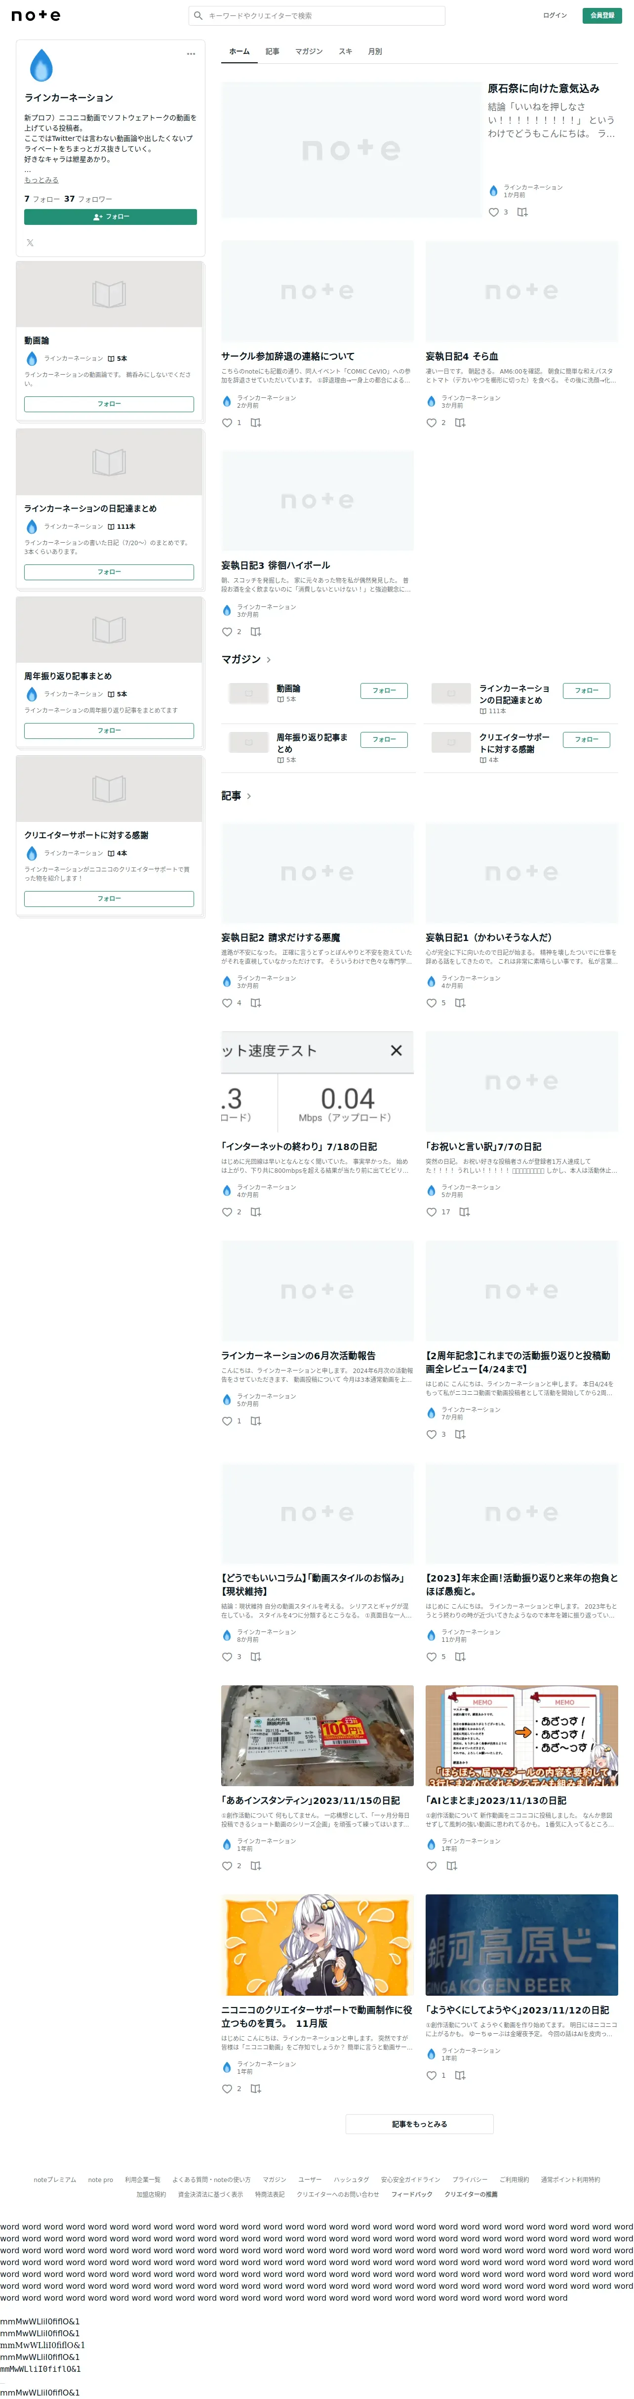634x2399 pixels.
Task: Open profile three-dot options menu
Action: 191,54
